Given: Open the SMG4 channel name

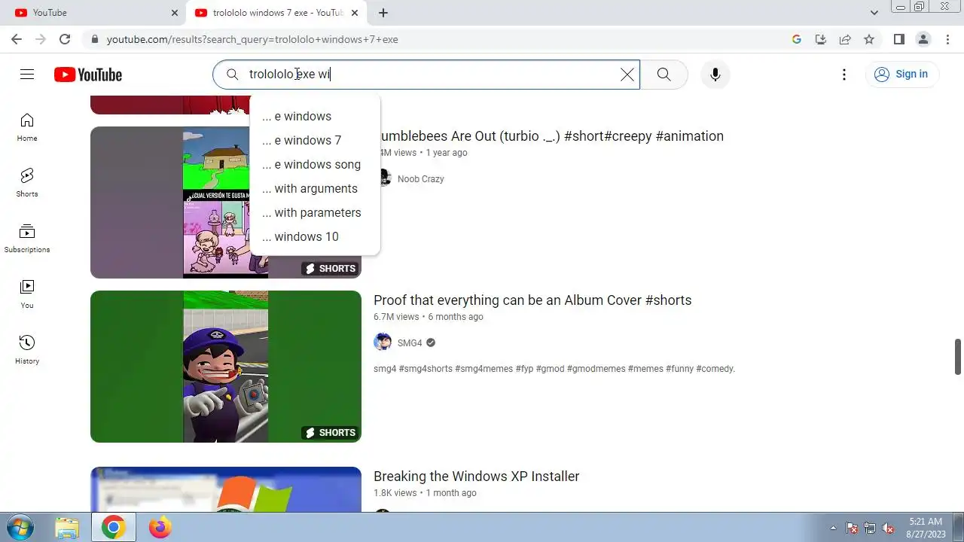Looking at the screenshot, I should (410, 343).
